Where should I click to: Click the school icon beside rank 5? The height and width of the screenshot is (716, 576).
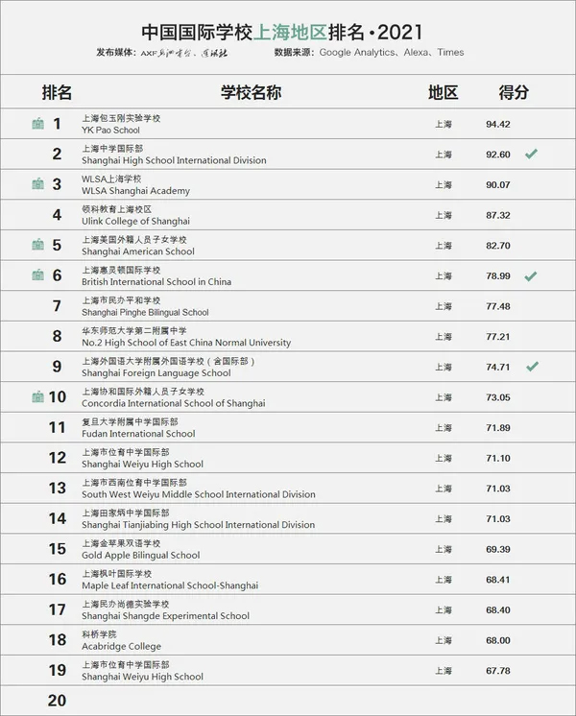(37, 245)
